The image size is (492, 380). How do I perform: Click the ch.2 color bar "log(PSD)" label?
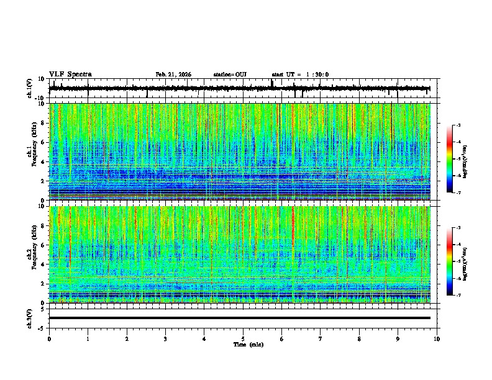coord(465,264)
